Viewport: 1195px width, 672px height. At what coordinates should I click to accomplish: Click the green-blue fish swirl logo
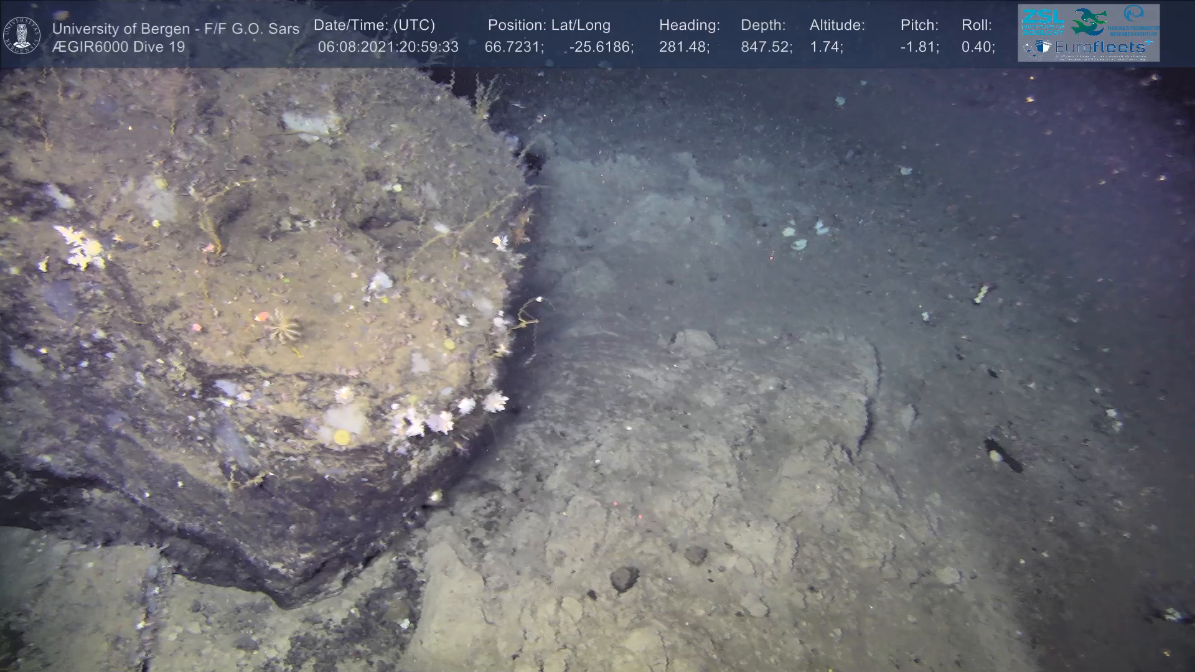1089,22
